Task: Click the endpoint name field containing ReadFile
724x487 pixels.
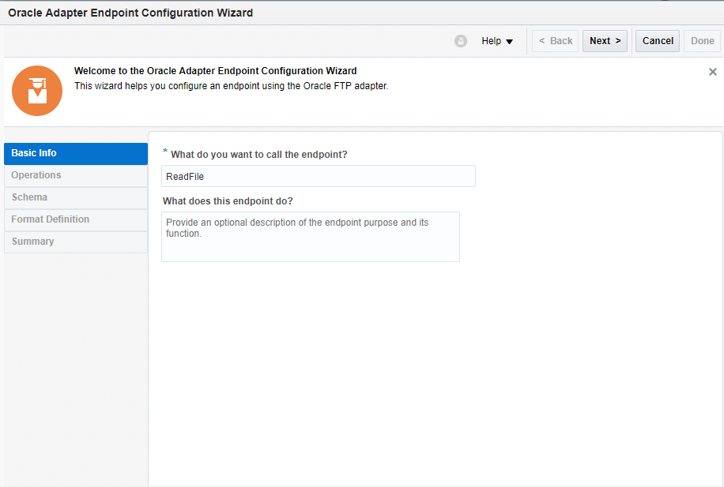Action: [x=318, y=176]
